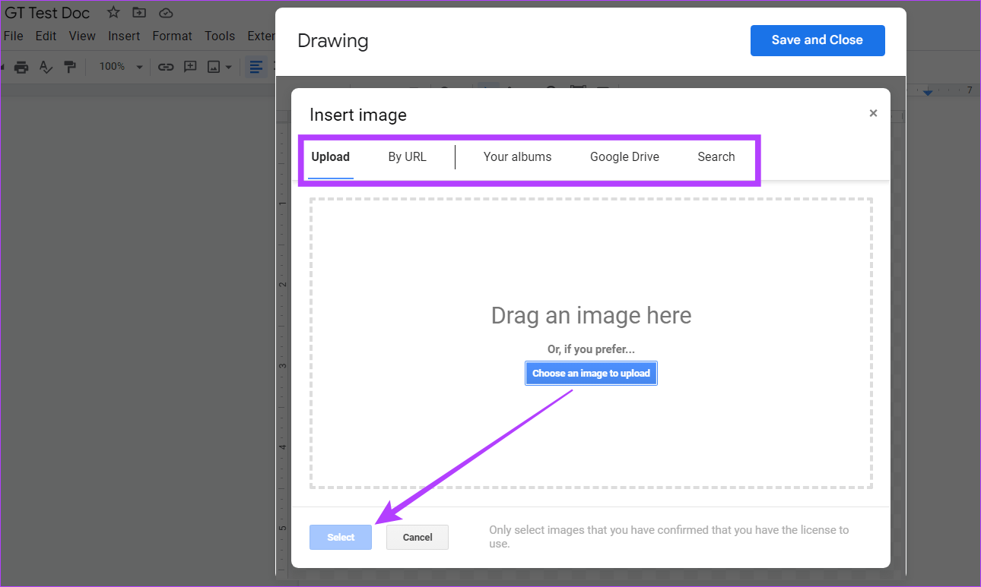This screenshot has height=587, width=981.
Task: Click the Insert image toolbar icon
Action: point(214,67)
